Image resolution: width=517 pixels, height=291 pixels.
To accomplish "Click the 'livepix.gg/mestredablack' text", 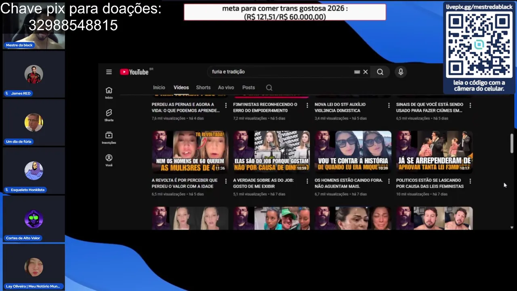I will [x=479, y=6].
